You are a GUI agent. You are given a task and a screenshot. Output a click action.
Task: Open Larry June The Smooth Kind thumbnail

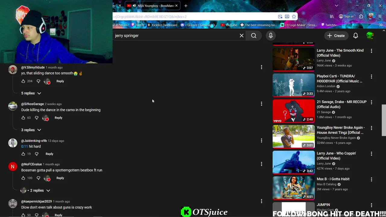293,59
